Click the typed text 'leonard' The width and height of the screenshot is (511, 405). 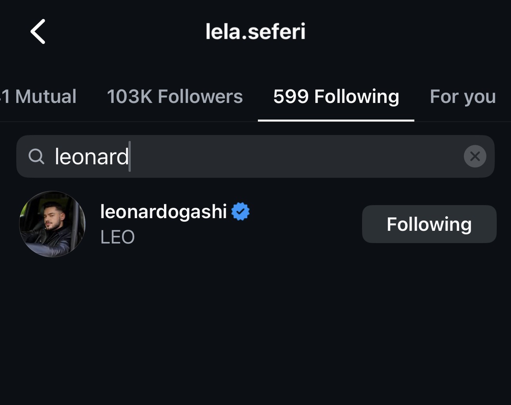91,157
